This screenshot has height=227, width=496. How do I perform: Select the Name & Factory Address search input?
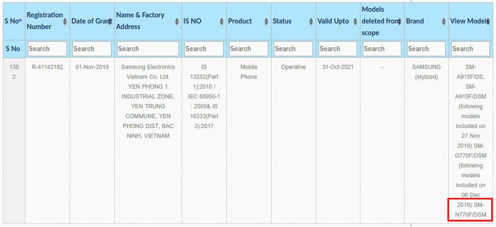[147, 48]
